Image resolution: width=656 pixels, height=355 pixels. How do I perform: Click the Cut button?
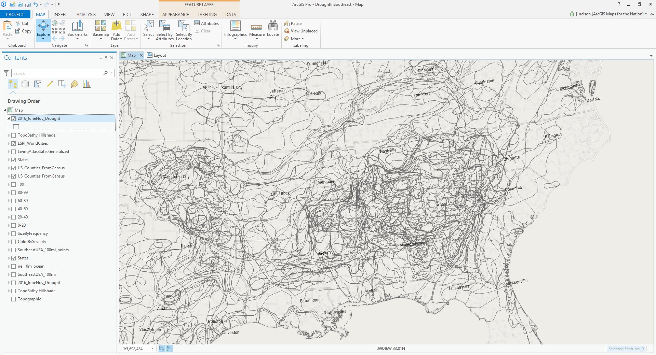coord(22,24)
